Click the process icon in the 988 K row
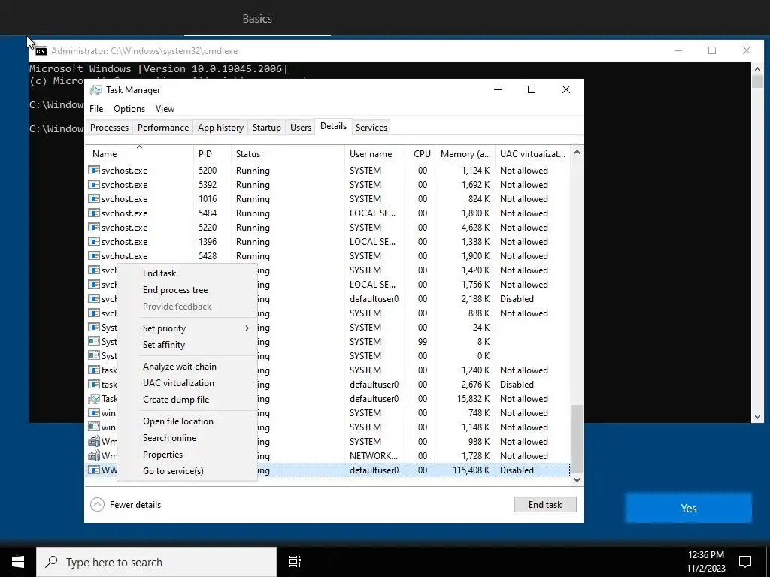Viewport: 770px width, 577px height. coord(94,442)
